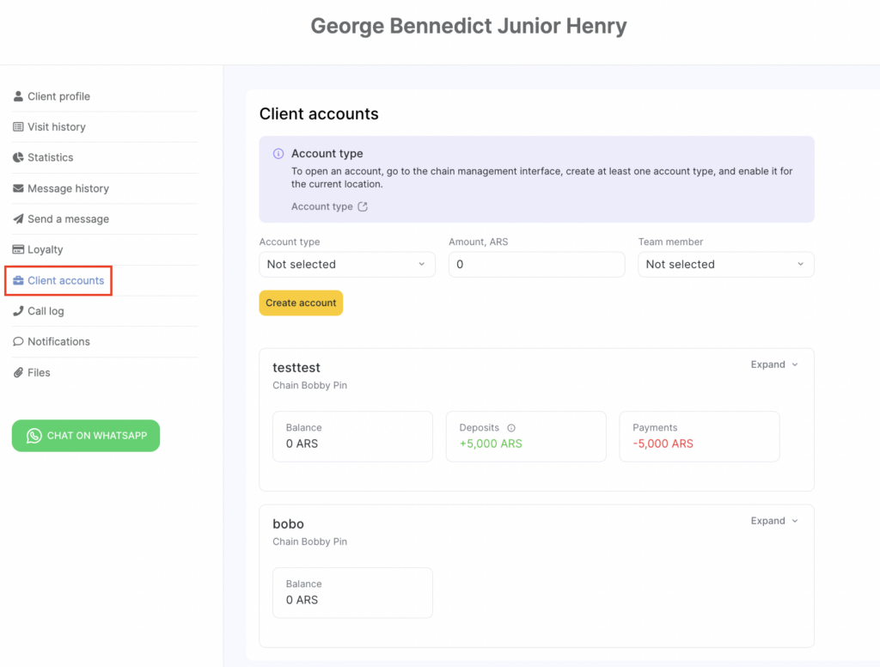Click the Client profile person icon

pyautogui.click(x=18, y=96)
